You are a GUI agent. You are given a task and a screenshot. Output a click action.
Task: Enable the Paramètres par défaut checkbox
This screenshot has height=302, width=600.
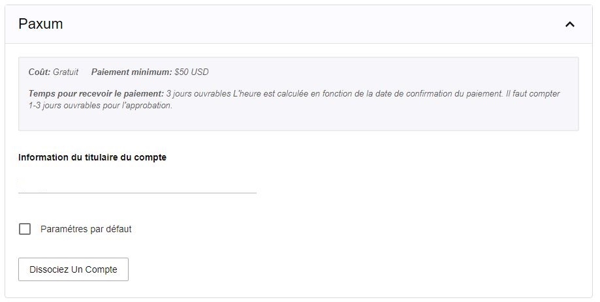25,229
